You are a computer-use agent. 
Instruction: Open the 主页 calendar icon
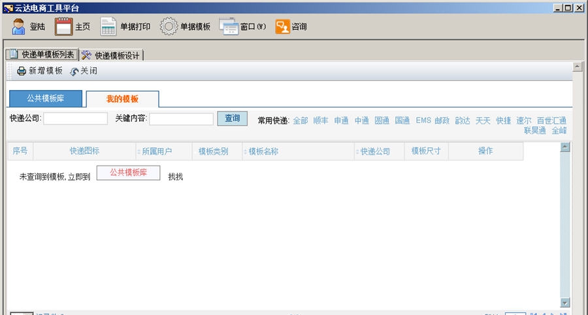tap(63, 27)
